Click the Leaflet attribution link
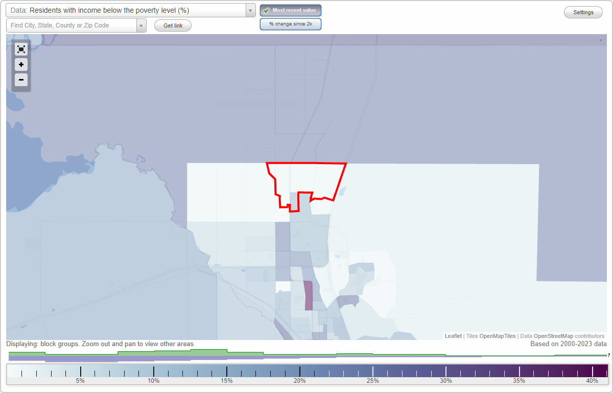The image size is (613, 393). [453, 336]
